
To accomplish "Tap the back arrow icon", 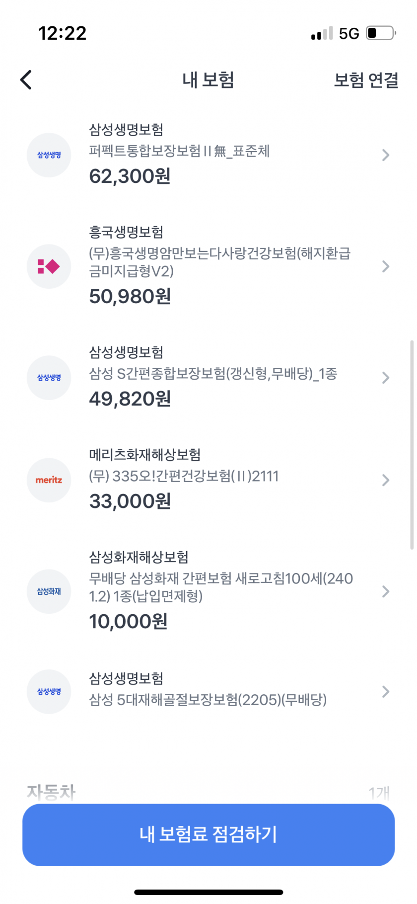I will pos(26,80).
